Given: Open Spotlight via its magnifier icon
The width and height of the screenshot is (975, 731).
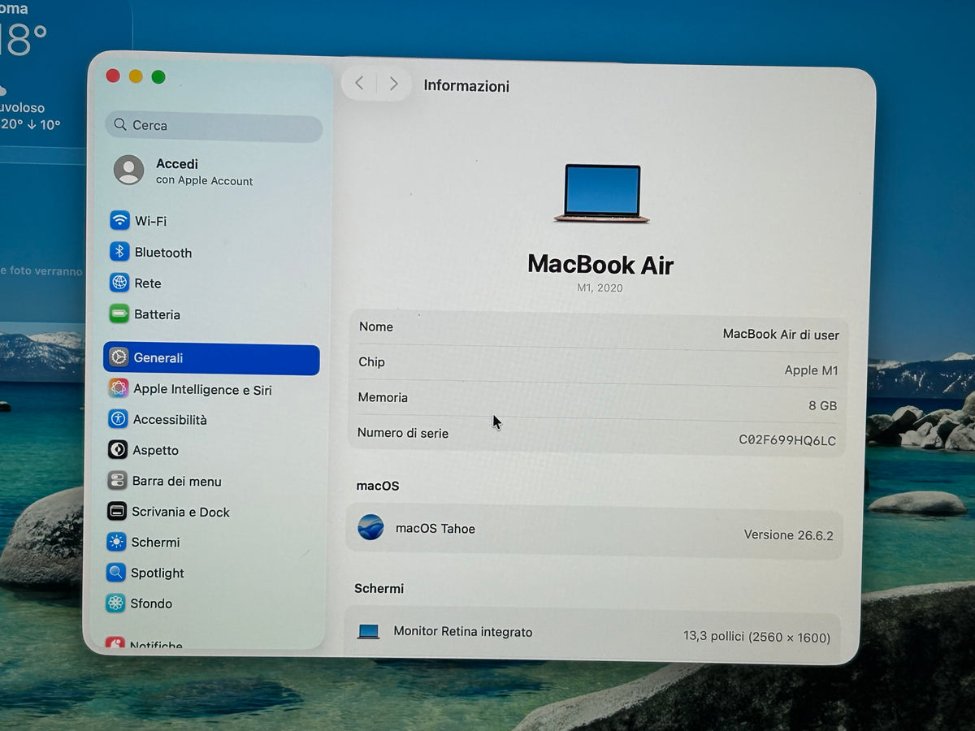Looking at the screenshot, I should (116, 573).
